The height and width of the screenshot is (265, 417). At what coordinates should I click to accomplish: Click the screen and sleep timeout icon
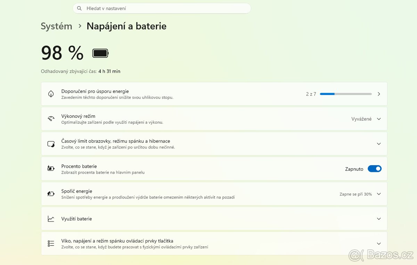click(51, 144)
